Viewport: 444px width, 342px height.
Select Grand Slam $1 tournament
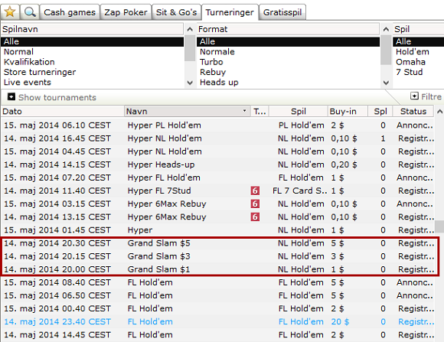point(217,269)
